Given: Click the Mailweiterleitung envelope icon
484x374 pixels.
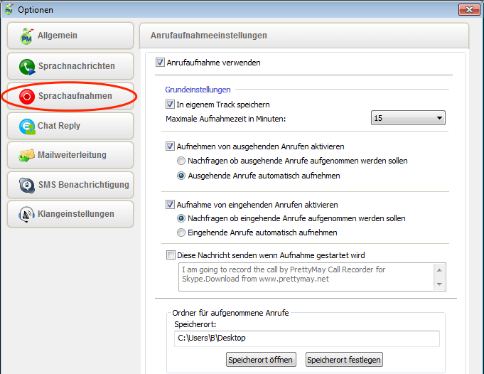Looking at the screenshot, I should [x=28, y=155].
